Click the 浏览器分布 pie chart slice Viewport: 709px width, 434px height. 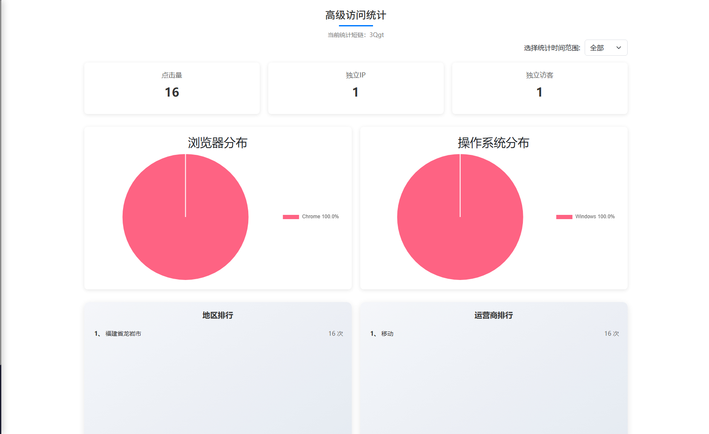pyautogui.click(x=185, y=230)
